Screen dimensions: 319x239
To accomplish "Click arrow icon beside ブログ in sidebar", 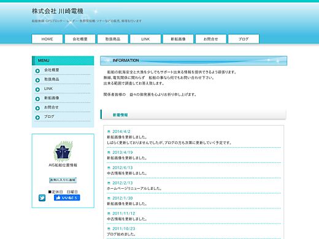I will point(37,118).
